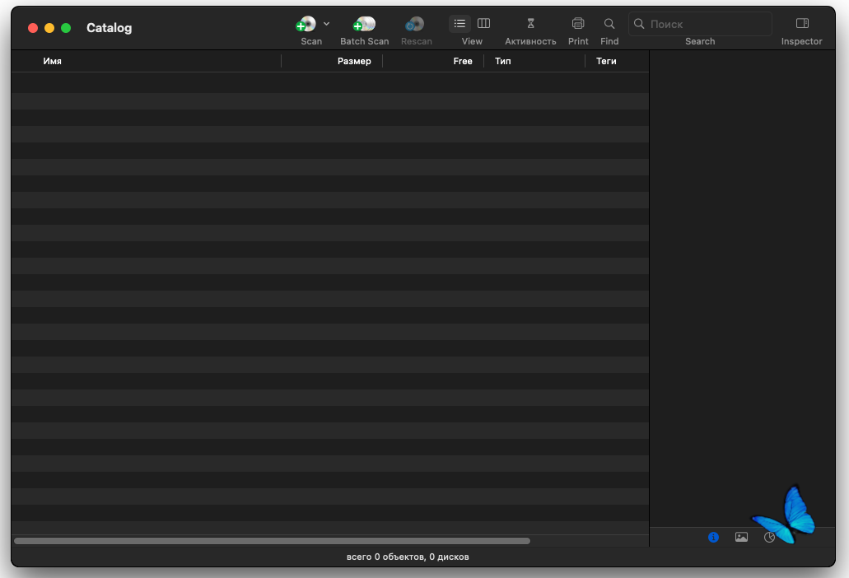Image resolution: width=849 pixels, height=578 pixels.
Task: Switch to list view mode
Action: point(459,23)
